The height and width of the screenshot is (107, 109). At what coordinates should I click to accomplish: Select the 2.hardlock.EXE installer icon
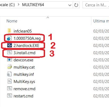10,45
